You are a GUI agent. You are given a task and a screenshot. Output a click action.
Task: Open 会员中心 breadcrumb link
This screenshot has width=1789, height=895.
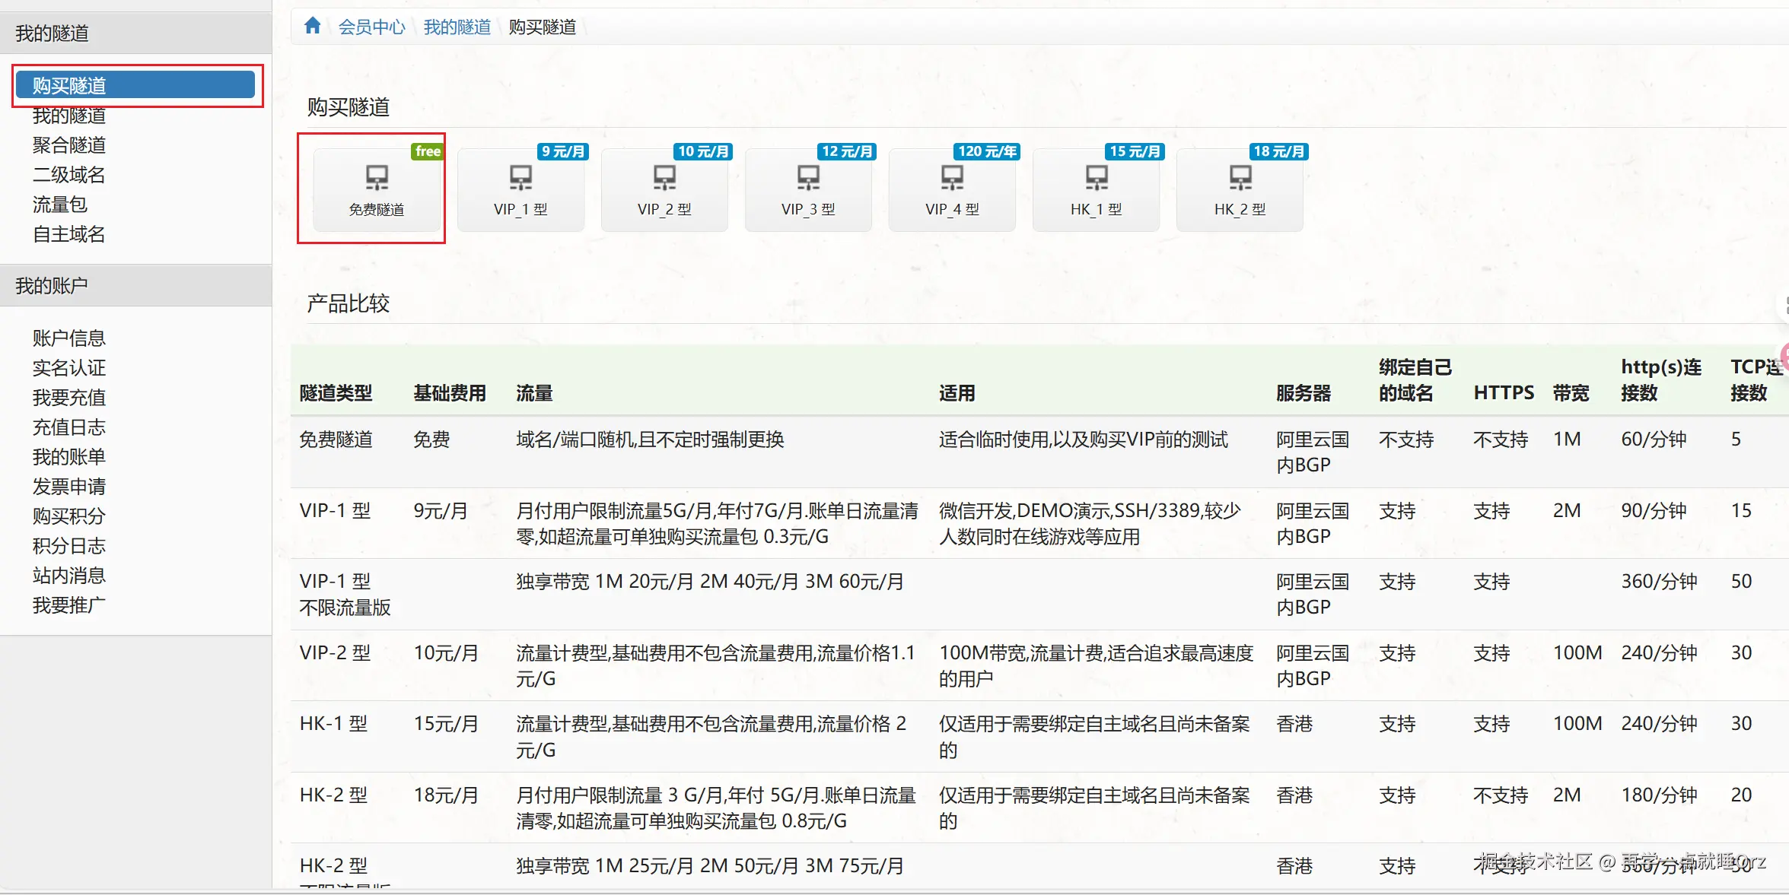(371, 27)
